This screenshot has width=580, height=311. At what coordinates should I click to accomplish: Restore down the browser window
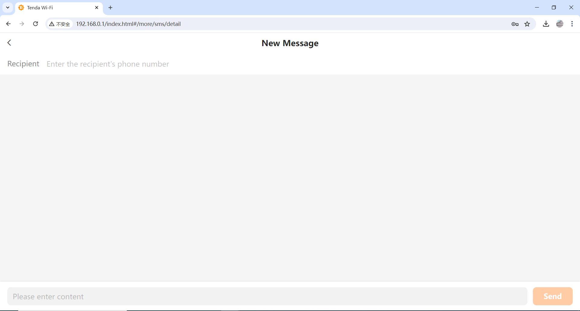[x=554, y=8]
